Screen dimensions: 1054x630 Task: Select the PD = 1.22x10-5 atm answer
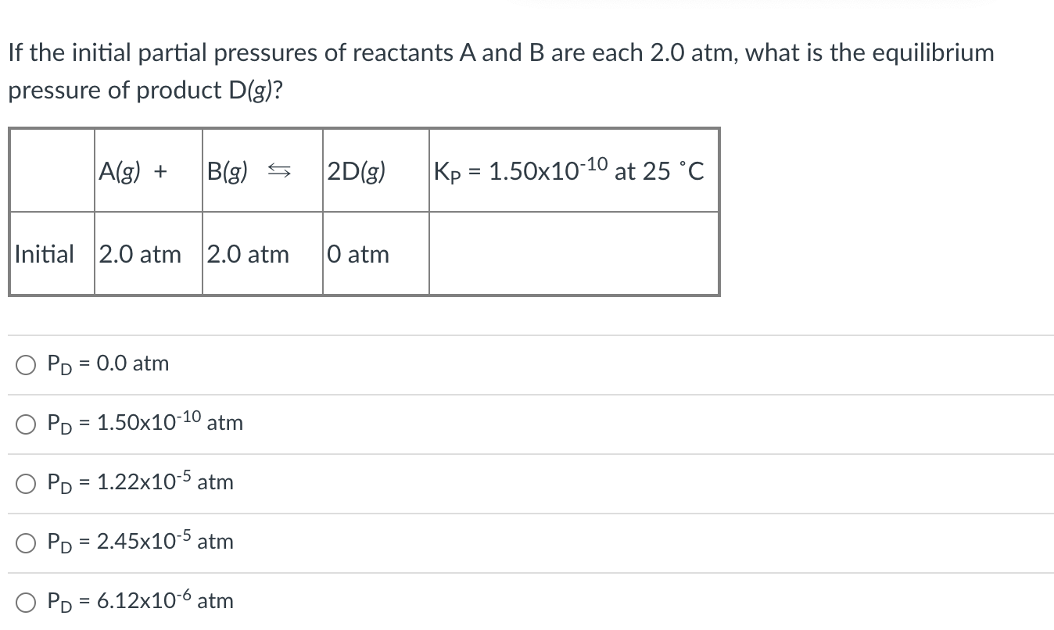pyautogui.click(x=25, y=482)
